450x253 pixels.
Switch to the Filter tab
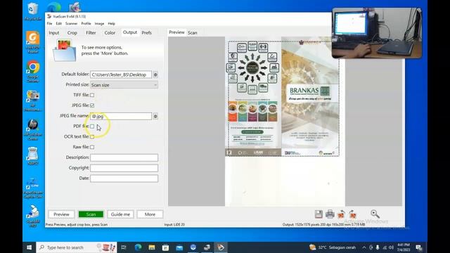click(91, 33)
